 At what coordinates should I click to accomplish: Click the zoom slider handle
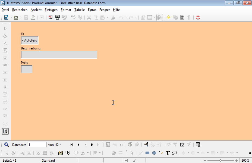tap(220, 161)
